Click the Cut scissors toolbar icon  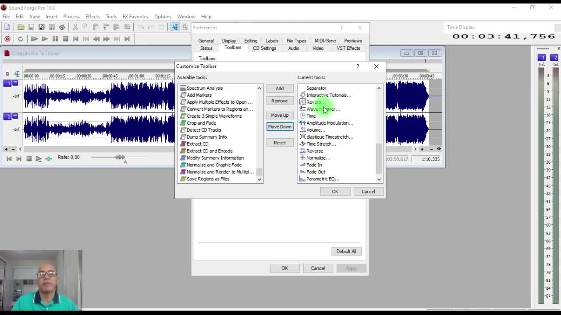point(75,27)
